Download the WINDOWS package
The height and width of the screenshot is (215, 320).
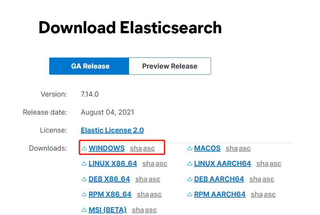(x=107, y=148)
